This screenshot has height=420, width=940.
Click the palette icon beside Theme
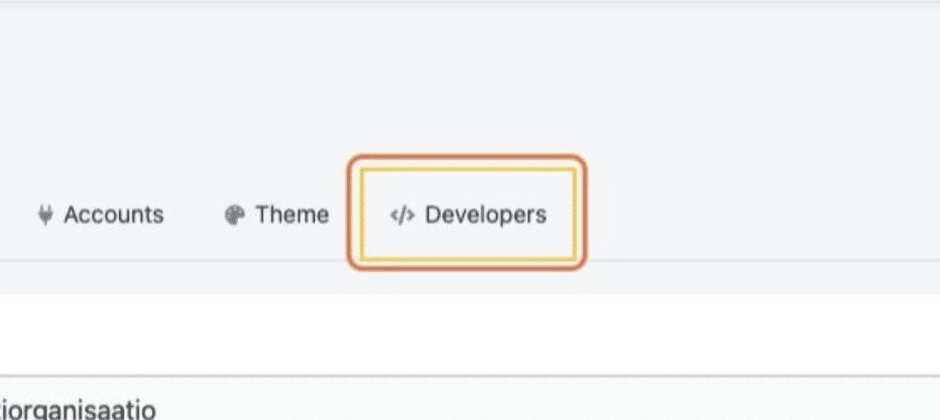pyautogui.click(x=233, y=215)
